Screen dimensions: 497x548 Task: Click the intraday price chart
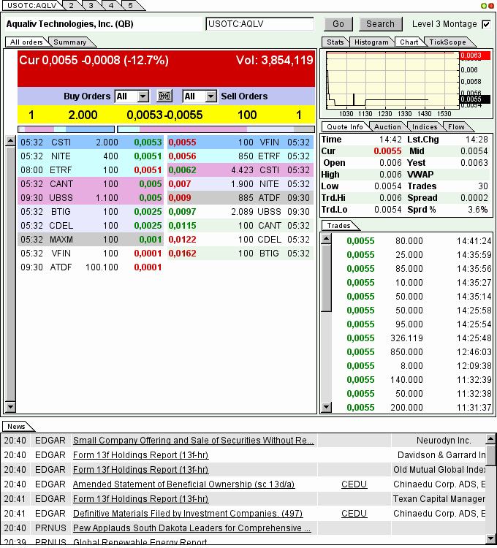[392, 80]
